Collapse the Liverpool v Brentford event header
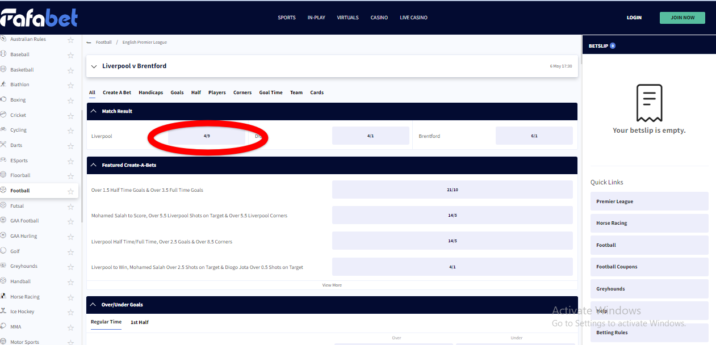The height and width of the screenshot is (345, 716). 94,66
